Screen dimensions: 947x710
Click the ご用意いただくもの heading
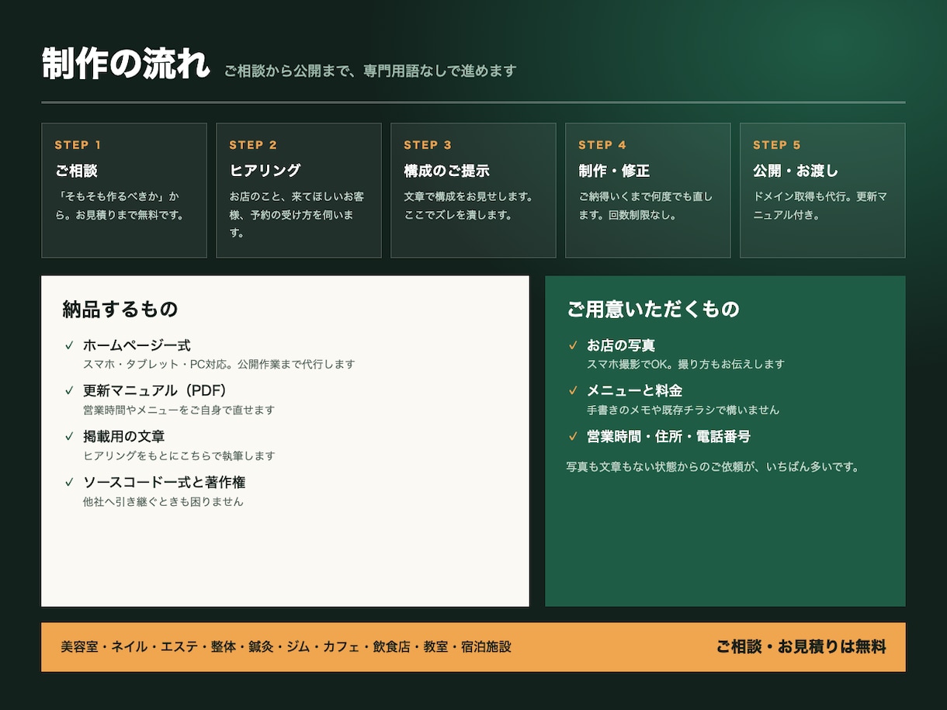tap(653, 309)
